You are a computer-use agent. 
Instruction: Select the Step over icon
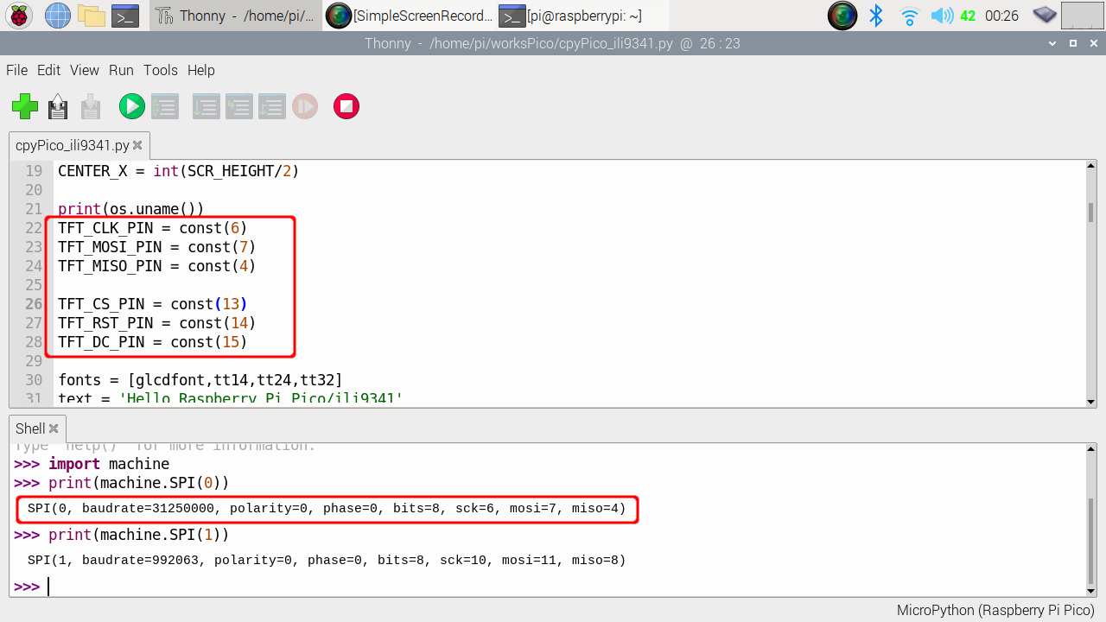[206, 106]
